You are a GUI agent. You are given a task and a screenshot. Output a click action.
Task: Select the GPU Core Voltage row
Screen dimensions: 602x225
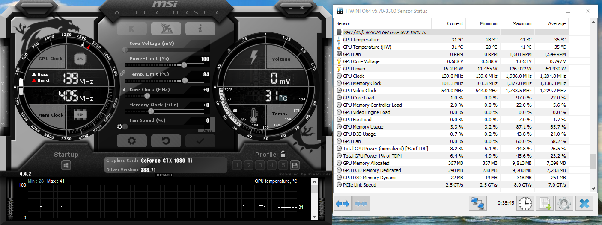(x=451, y=61)
